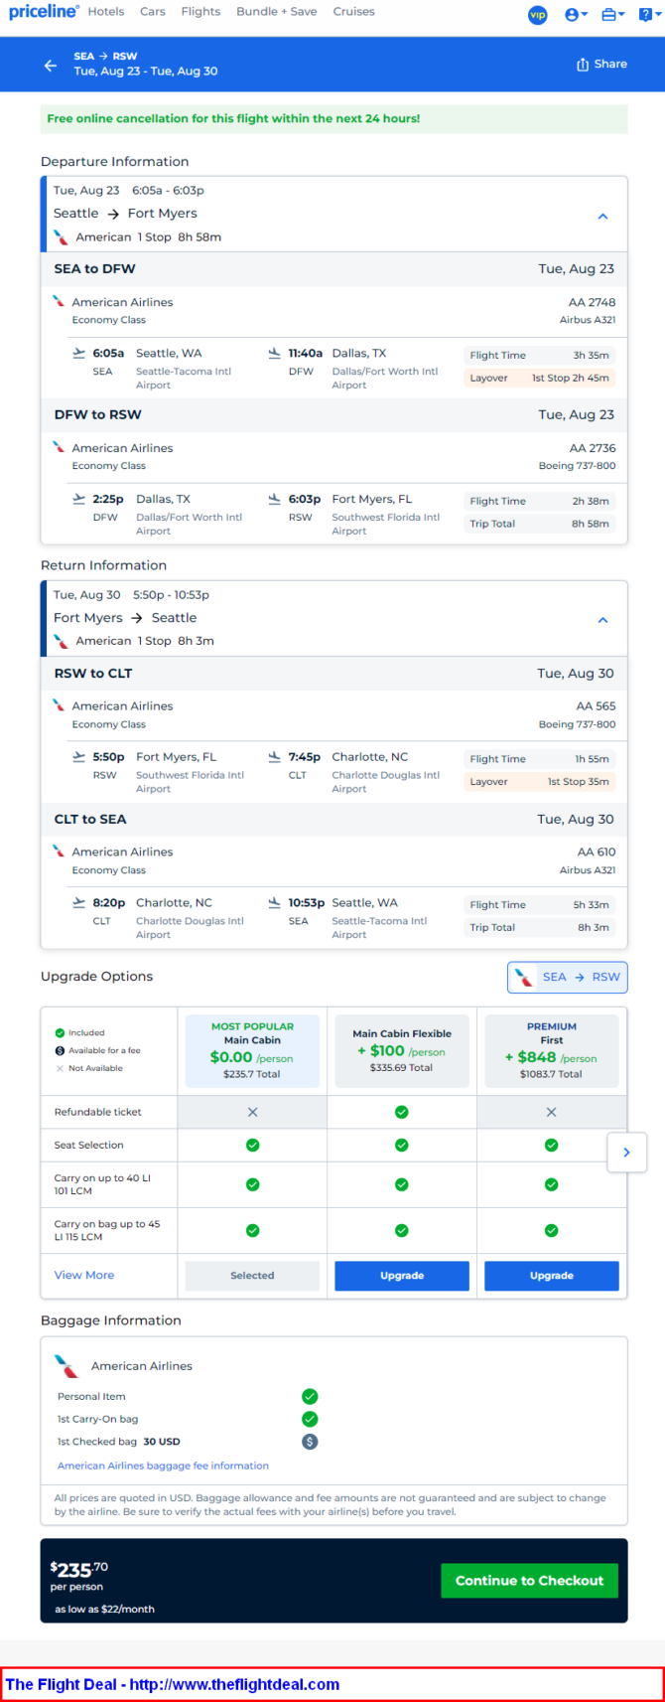Open the help question mark icon
Image resolution: width=665 pixels, height=1702 pixels.
click(648, 15)
